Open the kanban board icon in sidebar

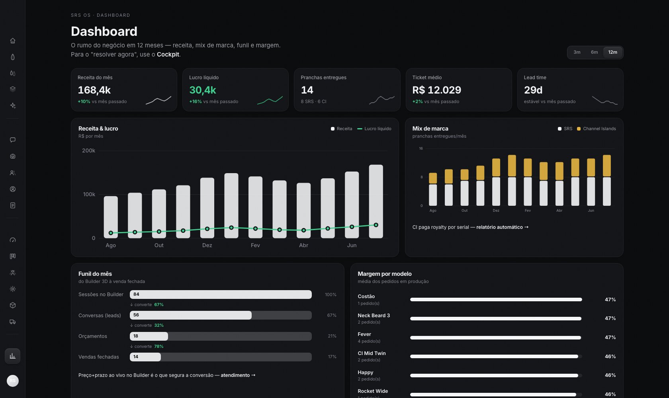[x=13, y=256]
